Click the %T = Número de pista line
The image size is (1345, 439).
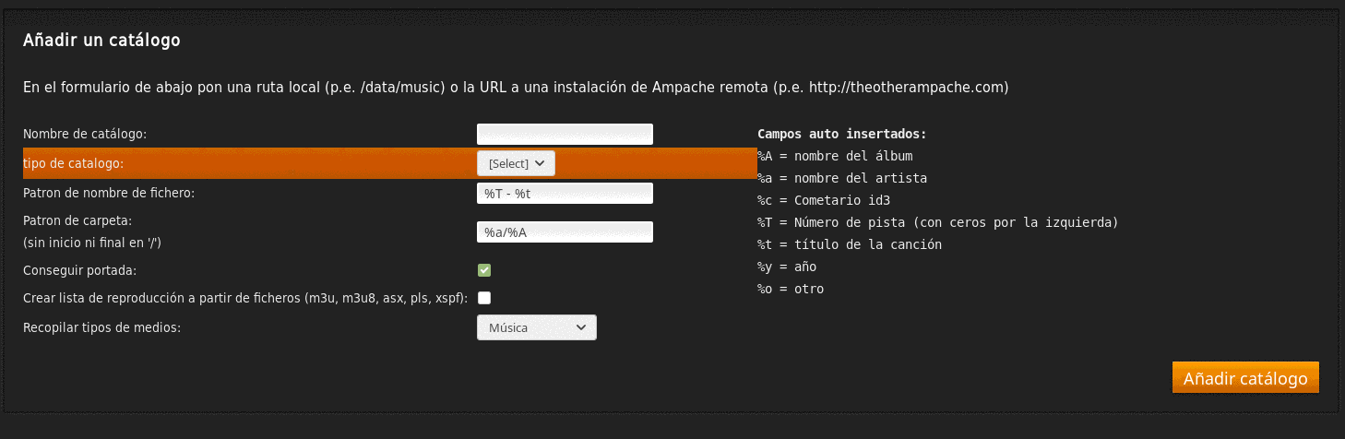click(938, 222)
